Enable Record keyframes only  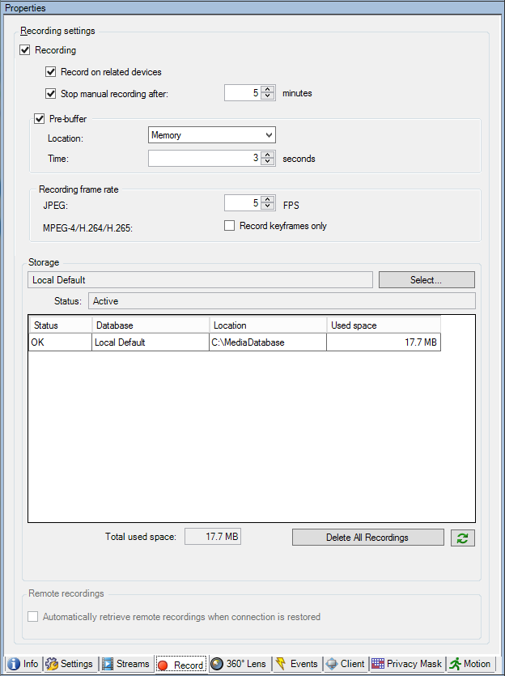(x=230, y=226)
